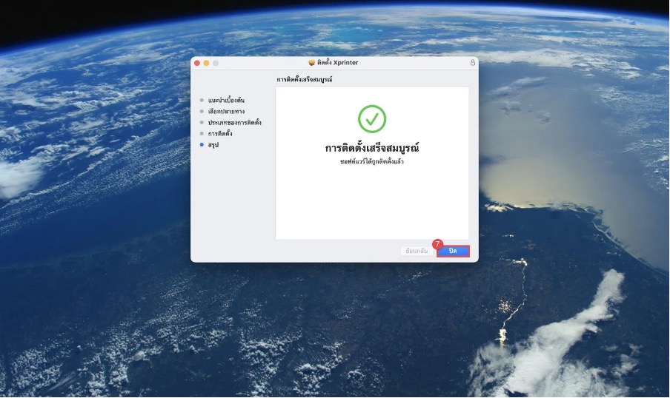
Task: Click the green checkmark success icon
Action: pyautogui.click(x=372, y=119)
